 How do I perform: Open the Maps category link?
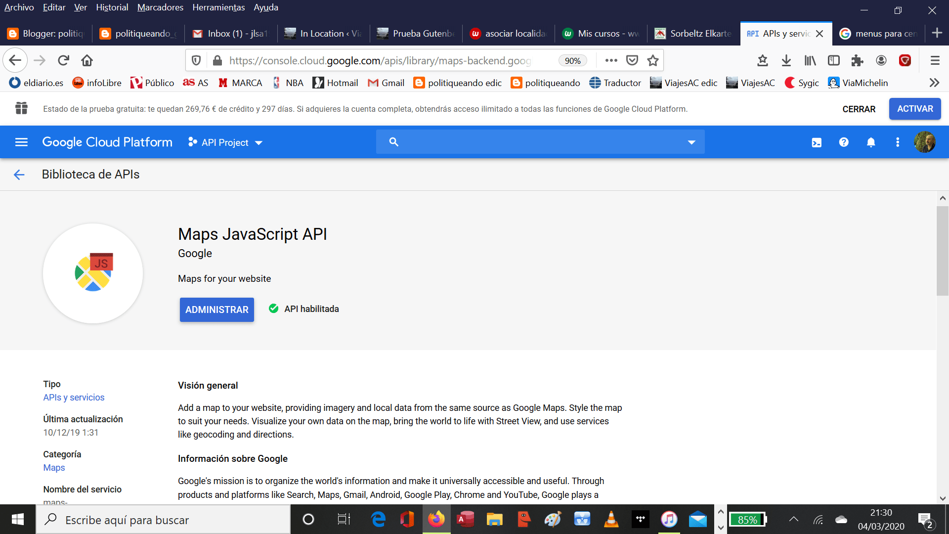(x=54, y=468)
